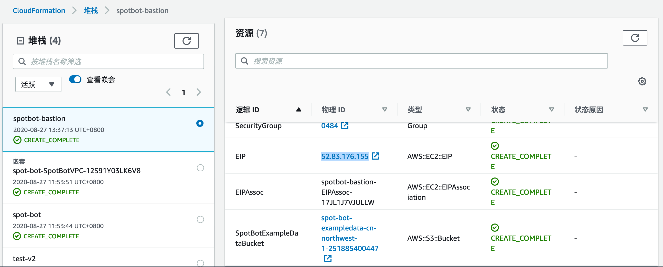Screen dimensions: 663x267
Task: Click the success checkmark icon for spotbot-bastion
Action: click(17, 140)
